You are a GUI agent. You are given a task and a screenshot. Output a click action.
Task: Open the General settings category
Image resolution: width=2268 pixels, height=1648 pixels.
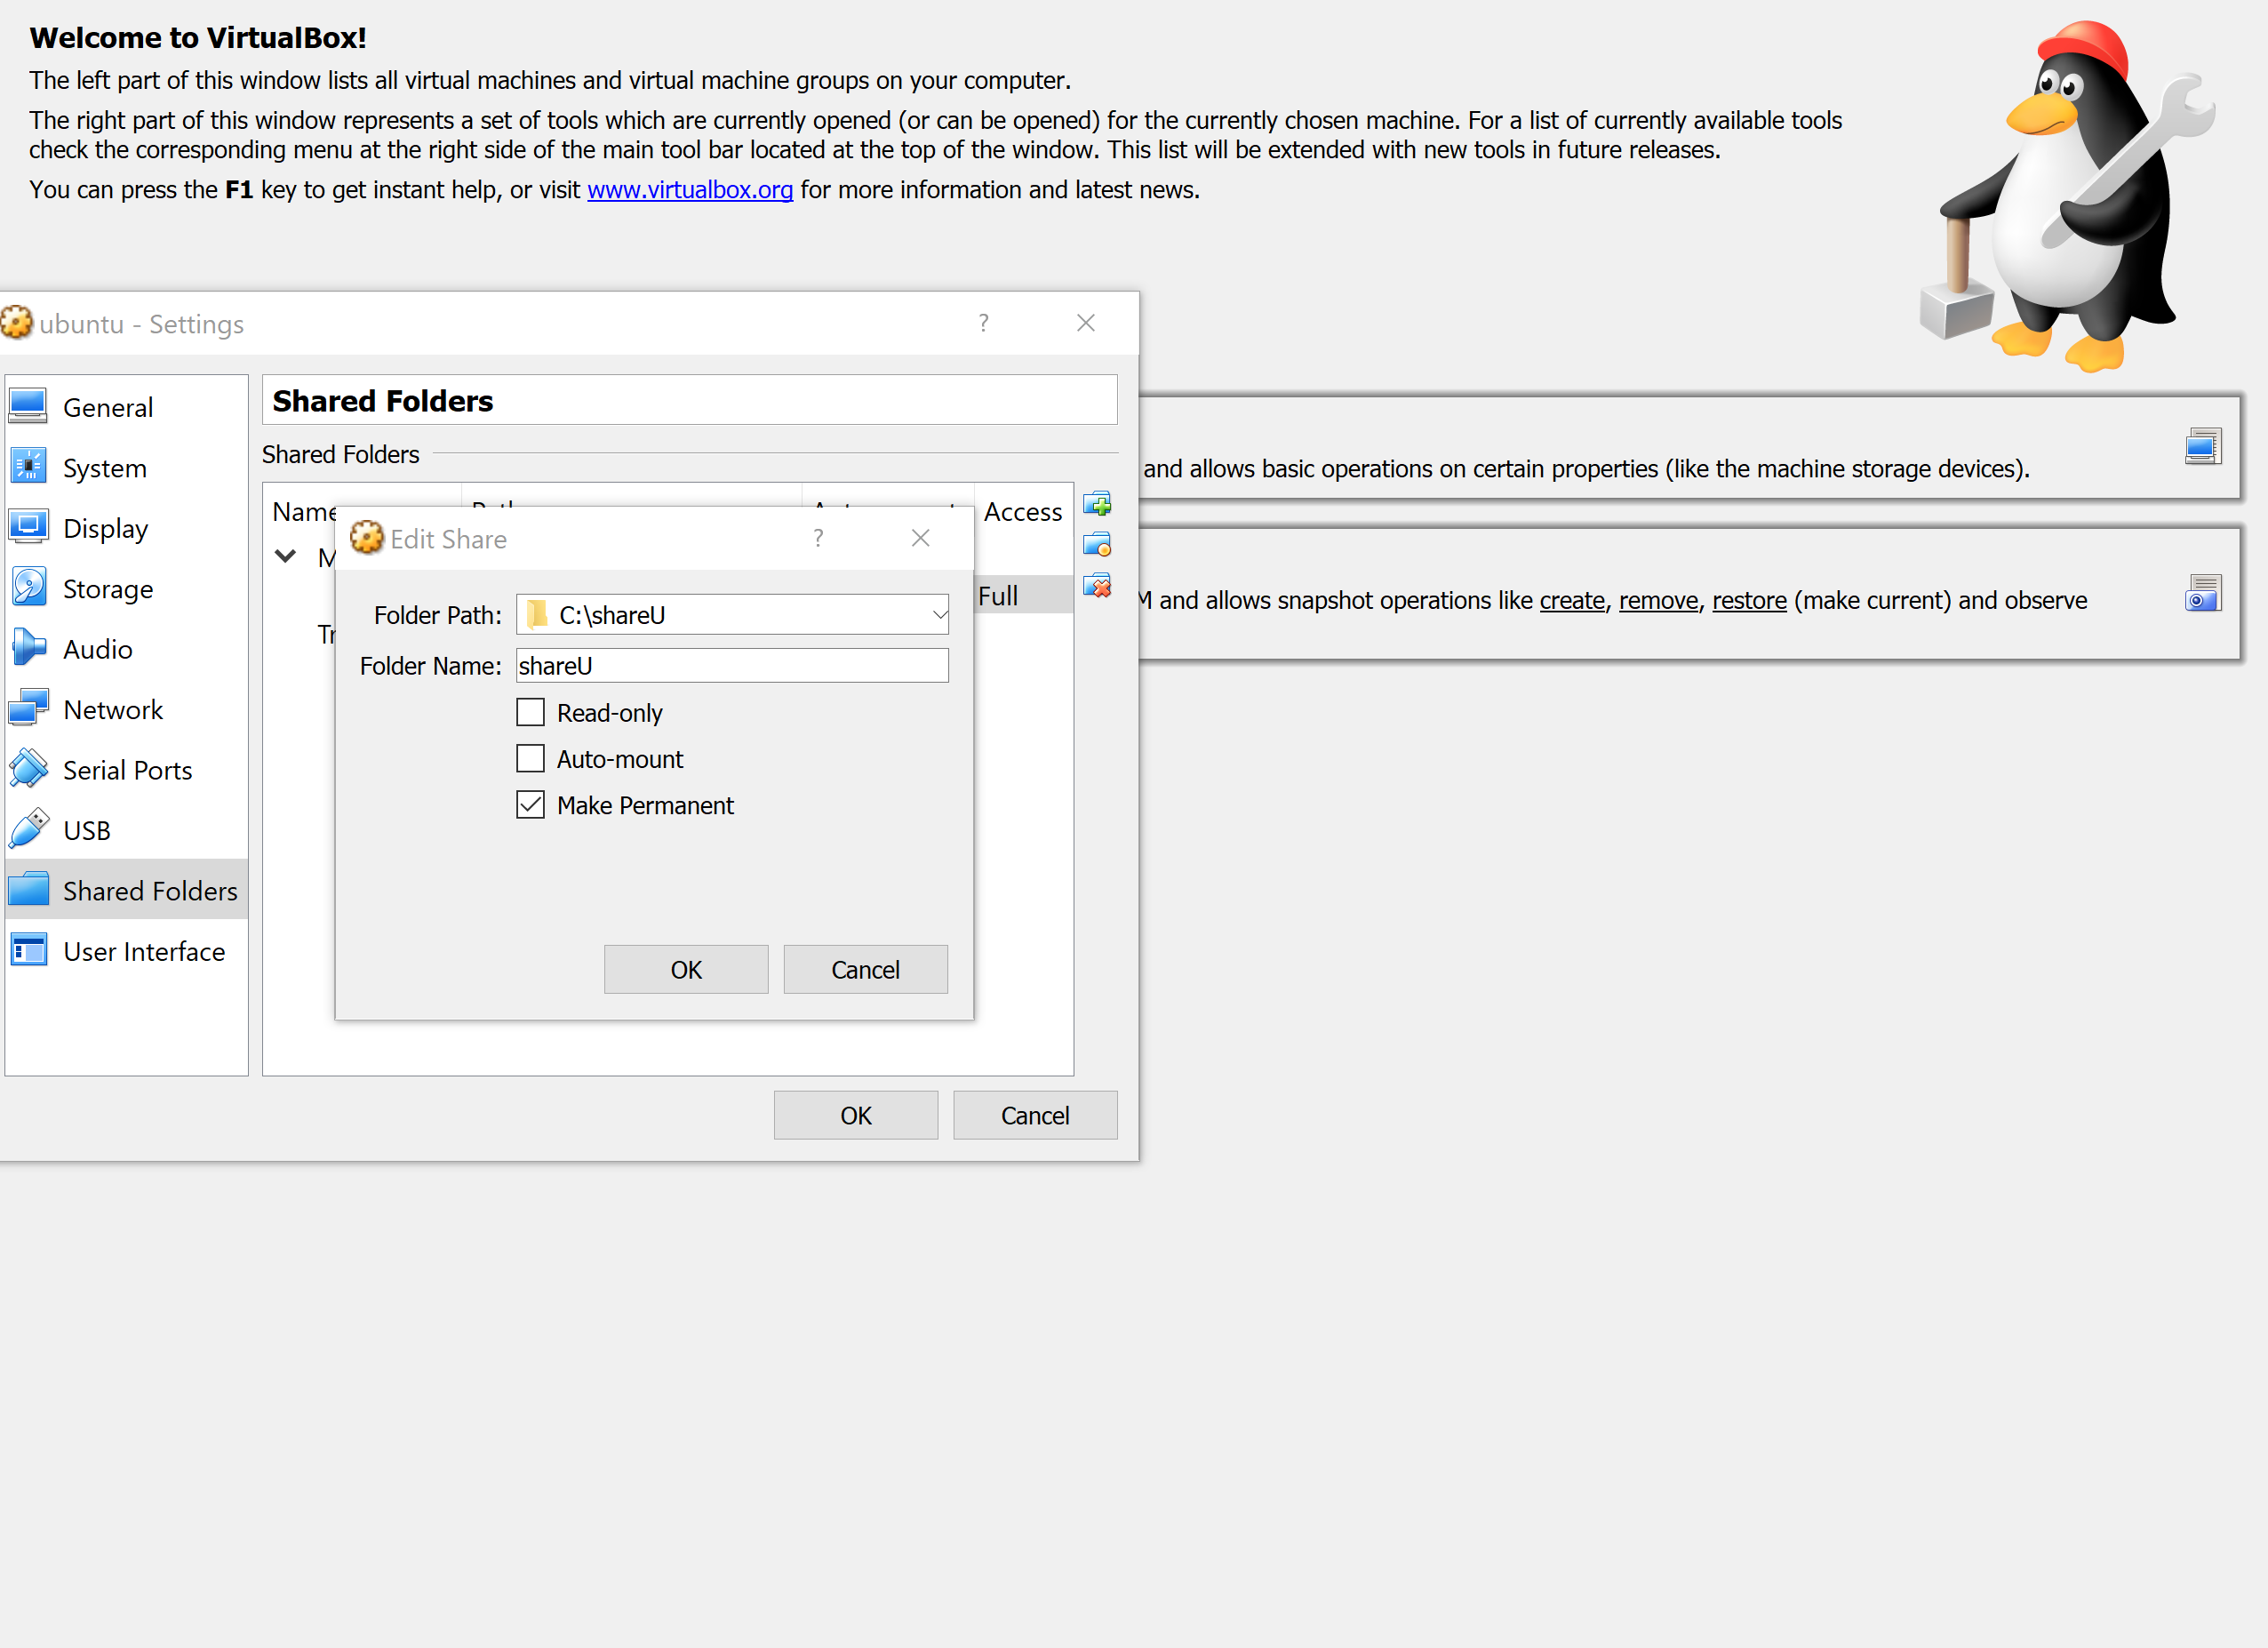click(108, 407)
